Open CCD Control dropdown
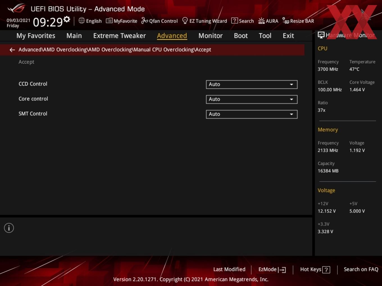The image size is (382, 286). [252, 84]
